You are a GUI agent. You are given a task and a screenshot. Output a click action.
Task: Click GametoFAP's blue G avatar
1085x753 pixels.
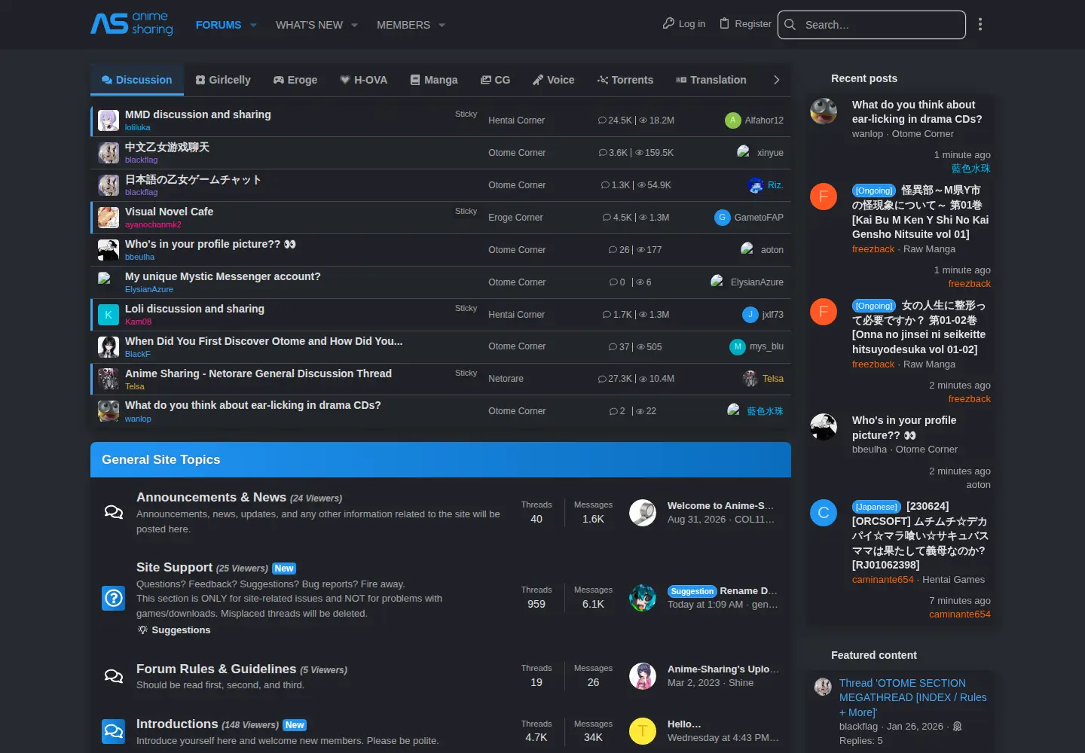(x=722, y=218)
